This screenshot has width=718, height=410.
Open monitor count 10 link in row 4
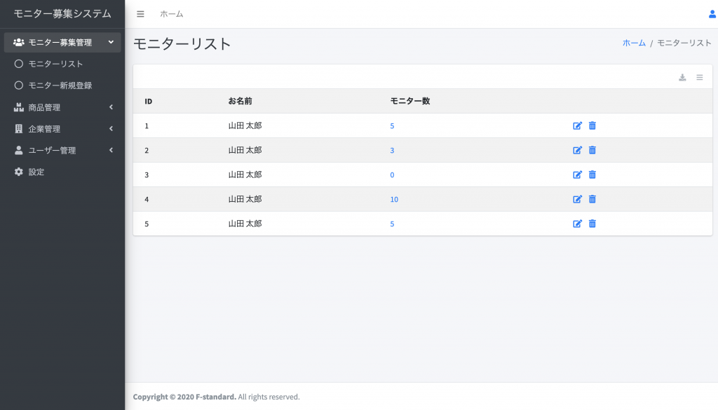[394, 200]
